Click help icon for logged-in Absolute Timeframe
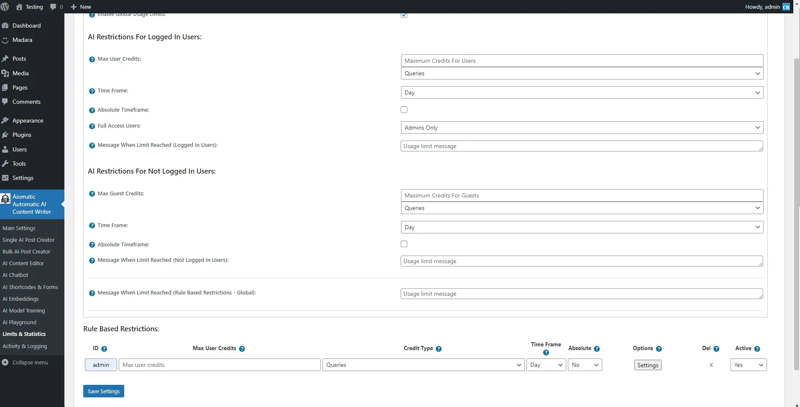Screen dimensions: 800x407 [92, 110]
